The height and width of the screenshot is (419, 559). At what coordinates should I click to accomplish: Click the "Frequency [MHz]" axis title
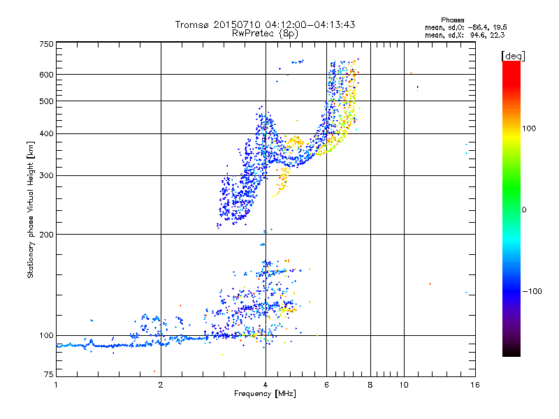[x=265, y=394]
